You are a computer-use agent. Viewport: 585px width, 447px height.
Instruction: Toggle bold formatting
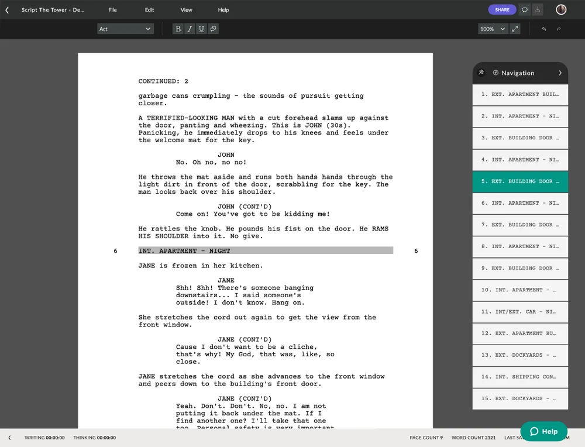coord(177,28)
